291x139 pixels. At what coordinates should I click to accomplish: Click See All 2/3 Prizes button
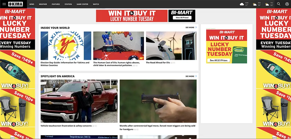(x=219, y=60)
